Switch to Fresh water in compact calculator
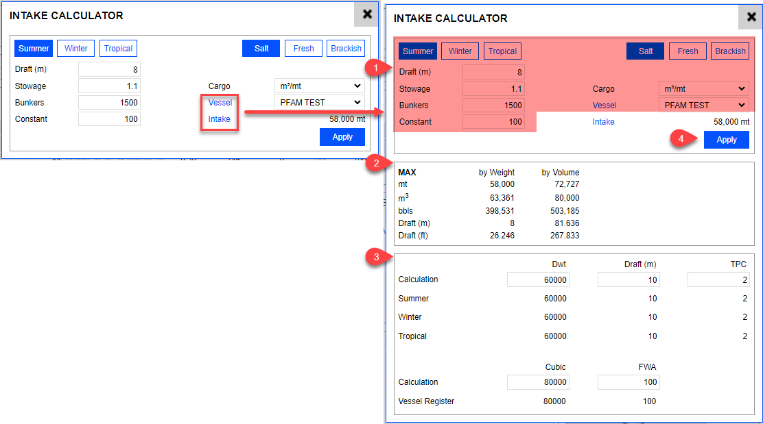Viewport: 763px width, 424px height. (303, 49)
